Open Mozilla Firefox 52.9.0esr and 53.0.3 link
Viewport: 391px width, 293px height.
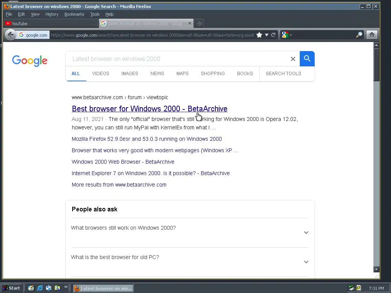click(x=147, y=139)
